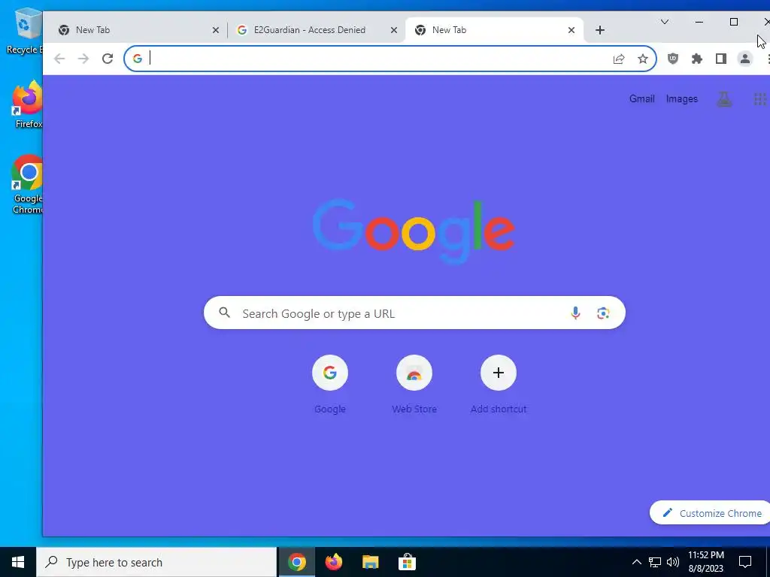Expand the tab search dropdown arrow
Viewport: 770px width, 577px height.
coord(665,22)
